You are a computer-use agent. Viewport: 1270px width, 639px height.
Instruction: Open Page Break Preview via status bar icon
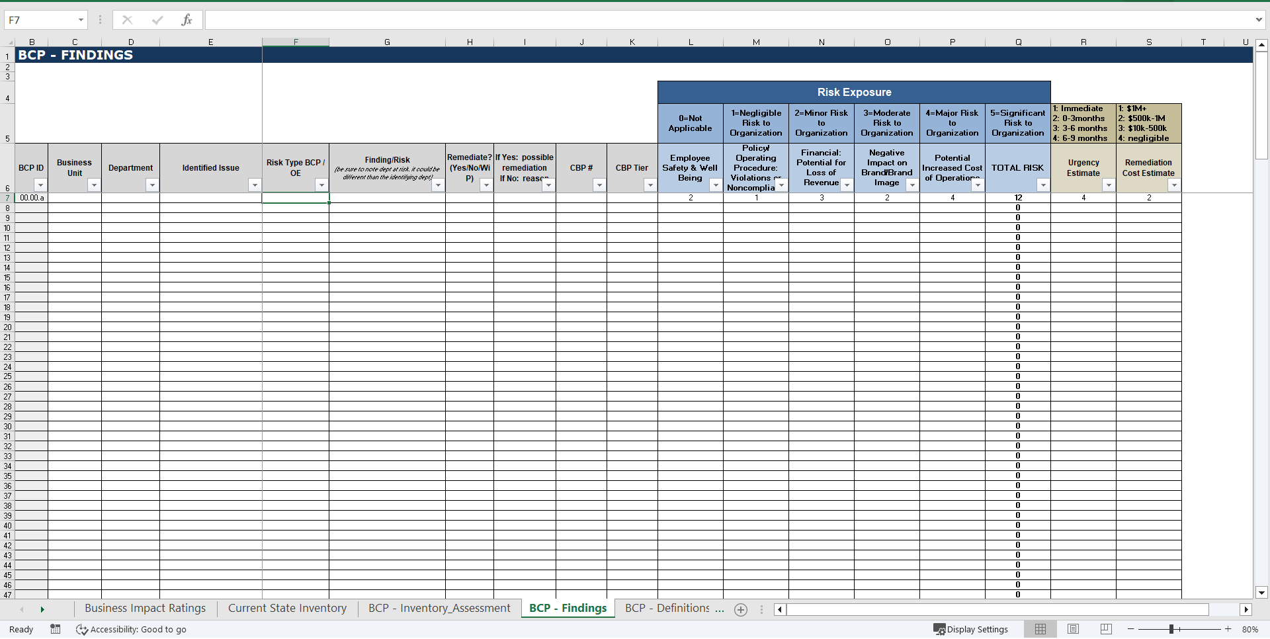pos(1105,629)
